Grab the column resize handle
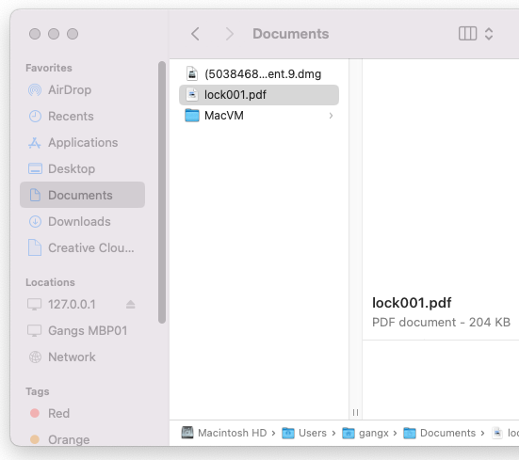Viewport: 519px width, 460px height. pos(355,412)
